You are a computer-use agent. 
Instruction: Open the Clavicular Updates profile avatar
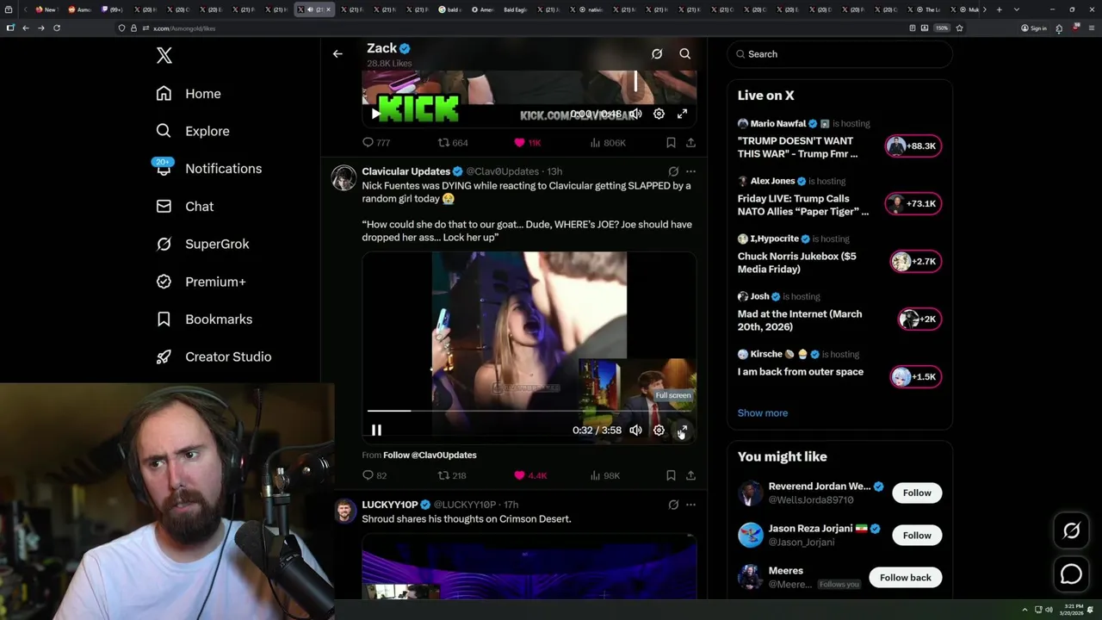344,177
